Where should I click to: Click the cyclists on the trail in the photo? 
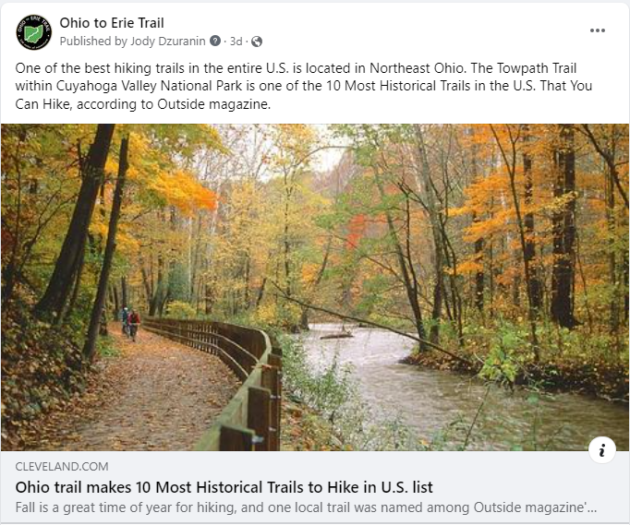[131, 323]
